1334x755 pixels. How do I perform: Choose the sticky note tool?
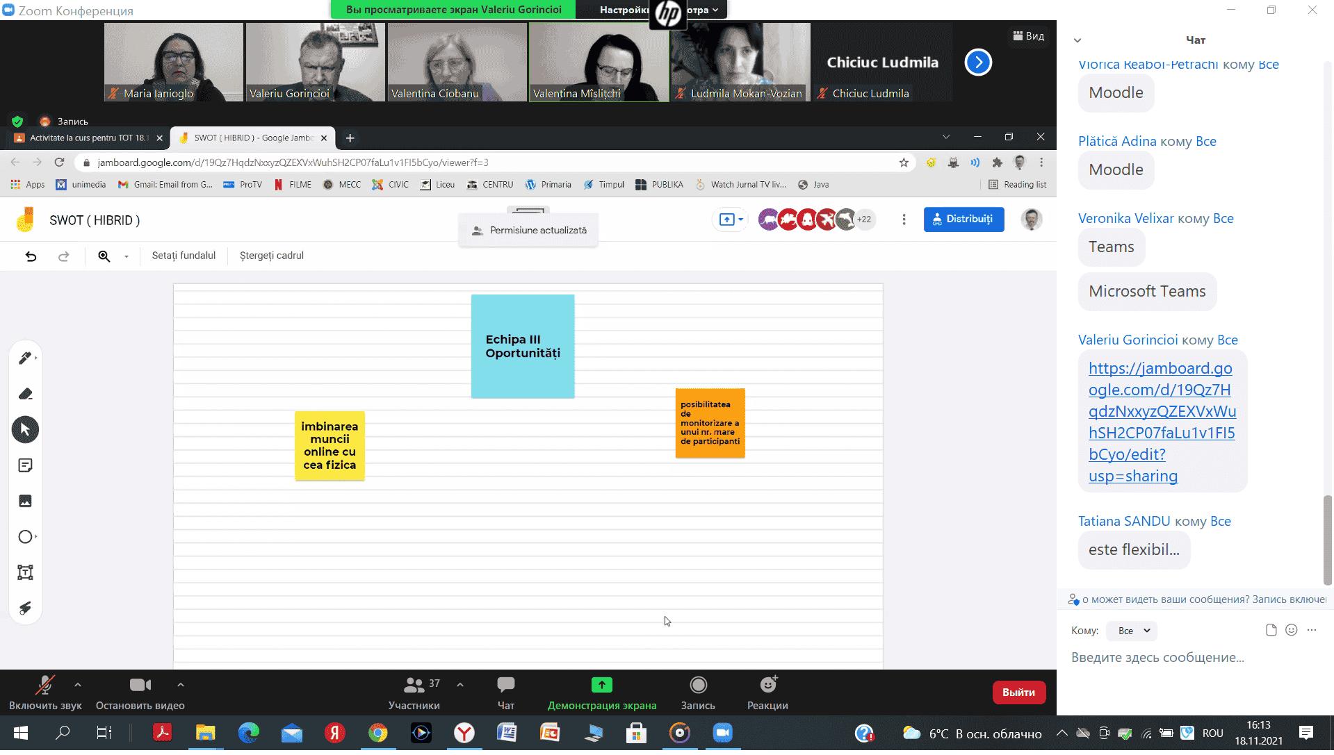25,465
